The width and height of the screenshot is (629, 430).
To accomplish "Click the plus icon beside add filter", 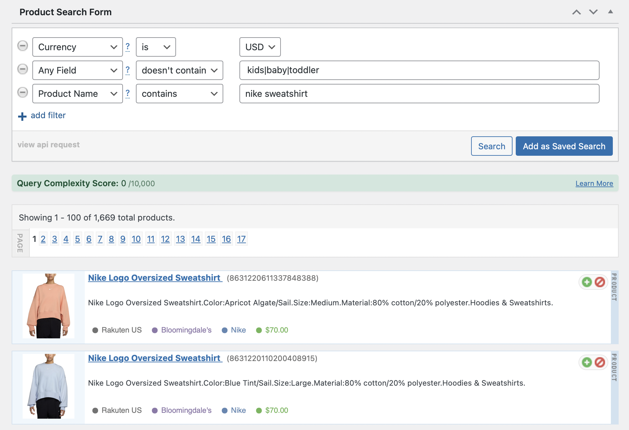I will click(22, 116).
